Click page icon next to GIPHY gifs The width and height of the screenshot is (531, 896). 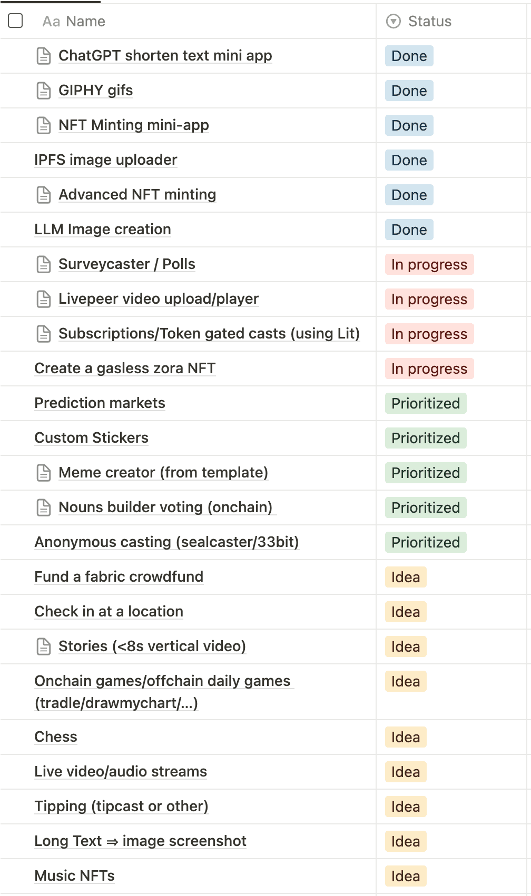(44, 91)
